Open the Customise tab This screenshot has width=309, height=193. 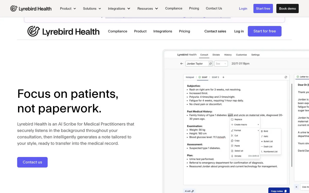pos(241,55)
